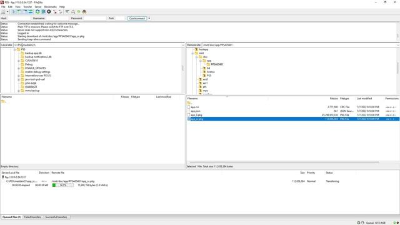Toggle the transfer queue display
Viewport: 400px width, 225px height.
click(31, 12)
